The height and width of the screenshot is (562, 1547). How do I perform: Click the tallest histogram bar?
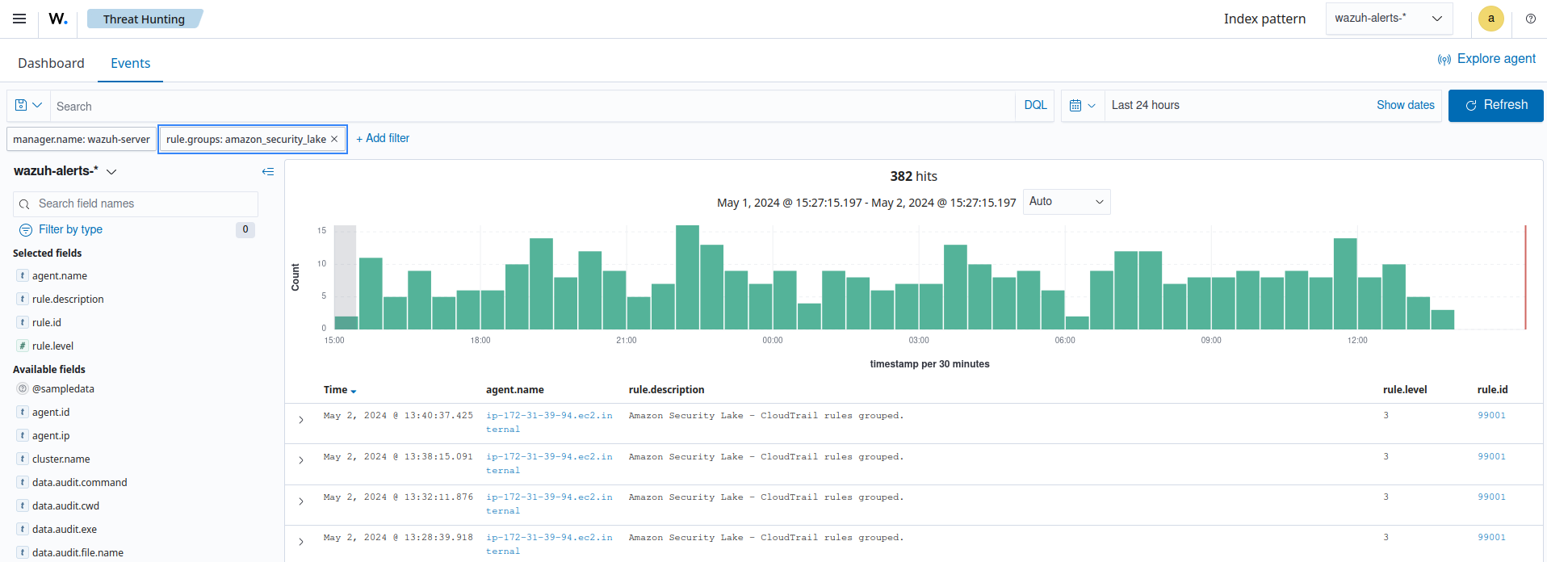[687, 277]
